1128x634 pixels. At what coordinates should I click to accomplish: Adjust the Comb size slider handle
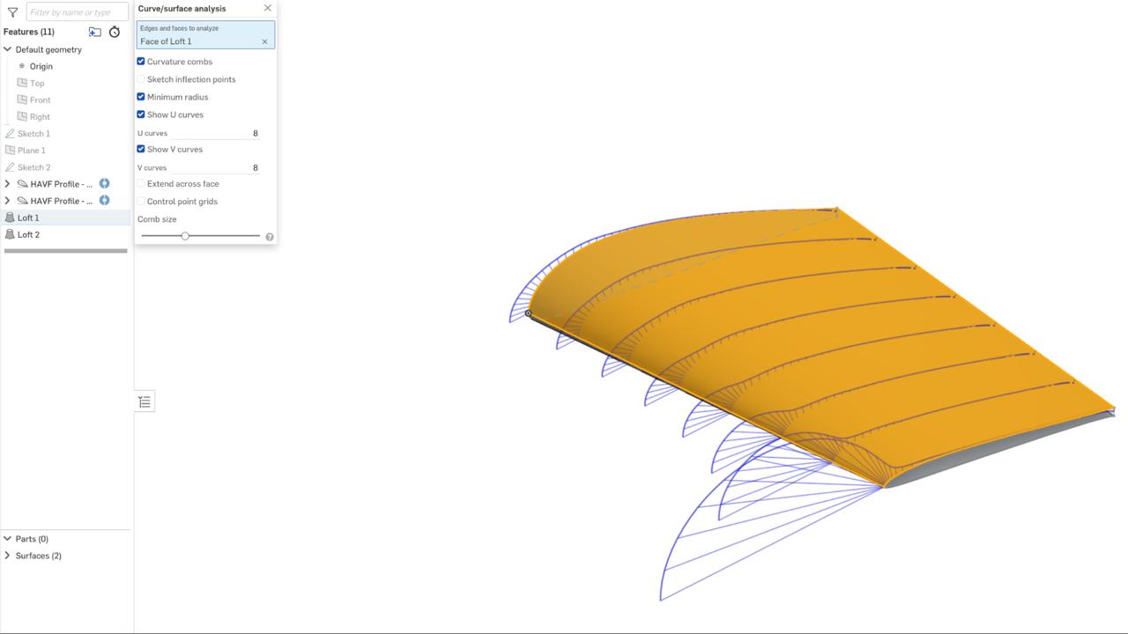click(185, 236)
